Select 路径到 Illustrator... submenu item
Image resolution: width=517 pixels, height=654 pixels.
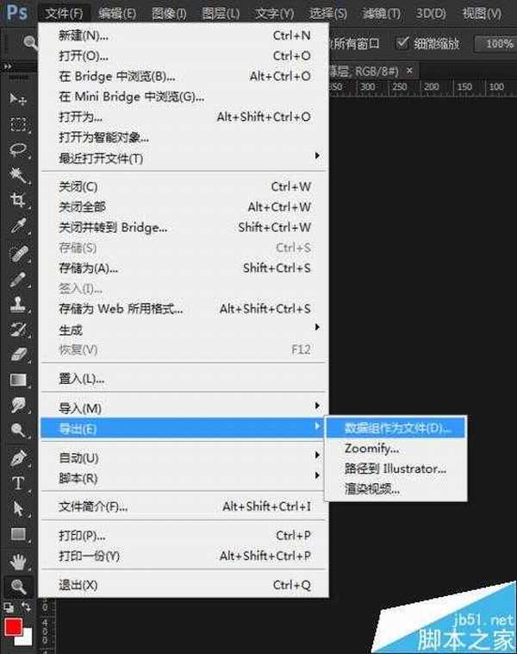[x=396, y=468]
